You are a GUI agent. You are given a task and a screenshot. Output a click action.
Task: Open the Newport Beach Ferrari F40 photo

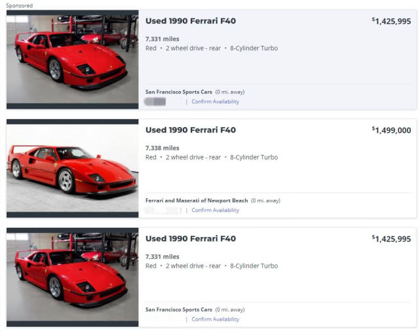[x=72, y=169]
